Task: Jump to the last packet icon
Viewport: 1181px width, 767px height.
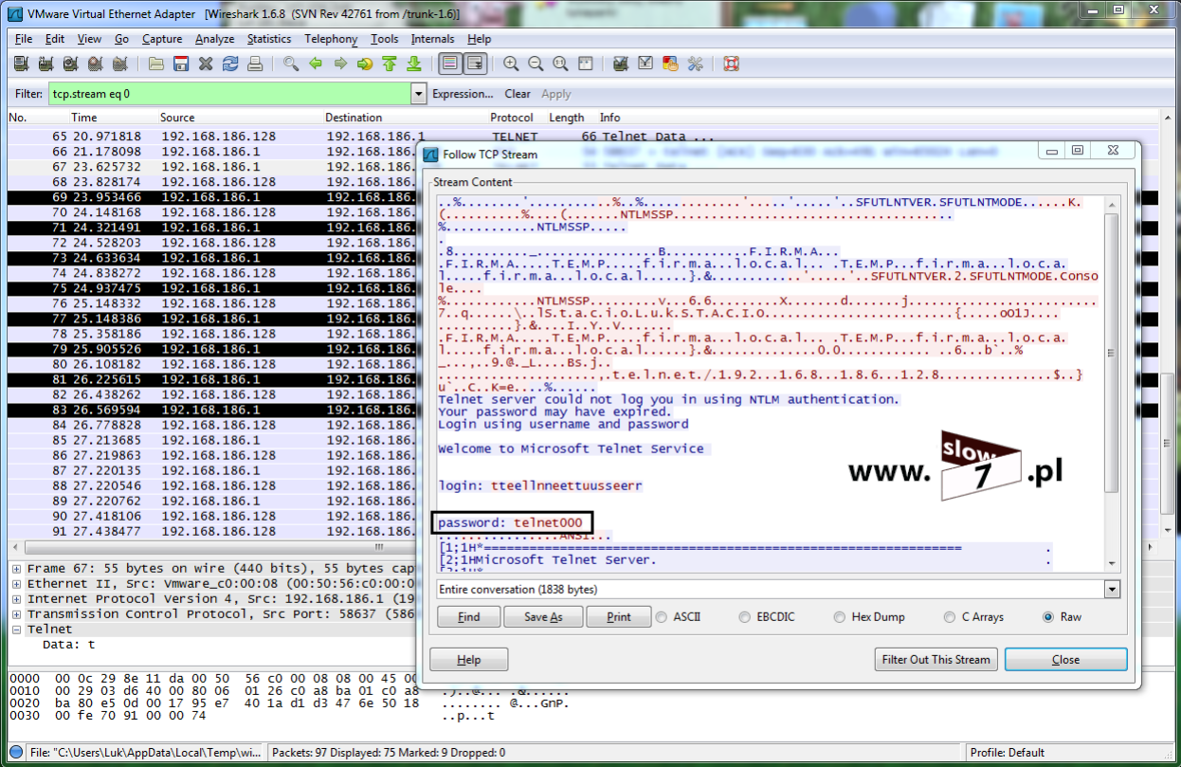Action: 414,64
